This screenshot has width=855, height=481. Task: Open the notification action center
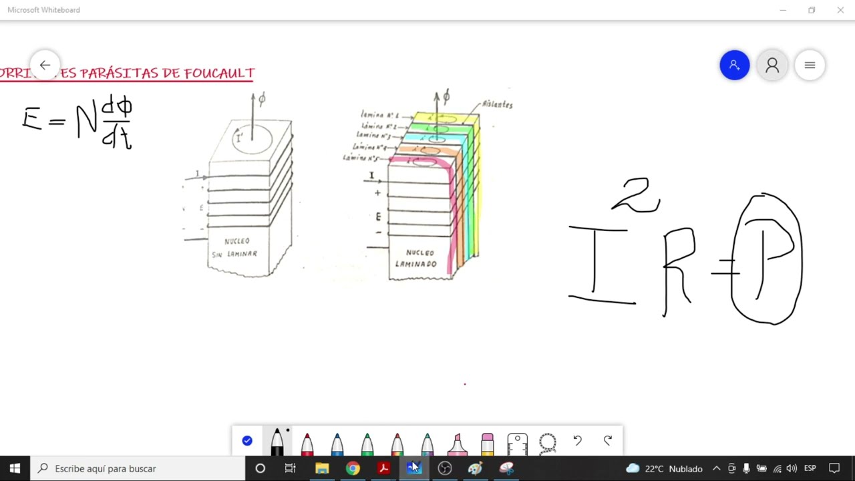[x=834, y=468]
